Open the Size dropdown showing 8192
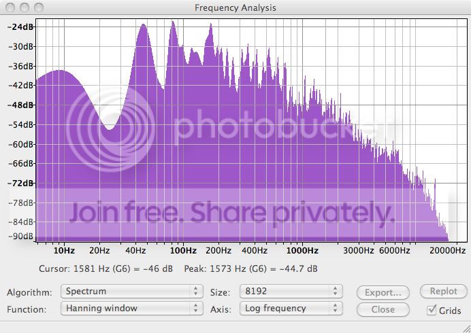This screenshot has height=333, width=471. [x=291, y=292]
